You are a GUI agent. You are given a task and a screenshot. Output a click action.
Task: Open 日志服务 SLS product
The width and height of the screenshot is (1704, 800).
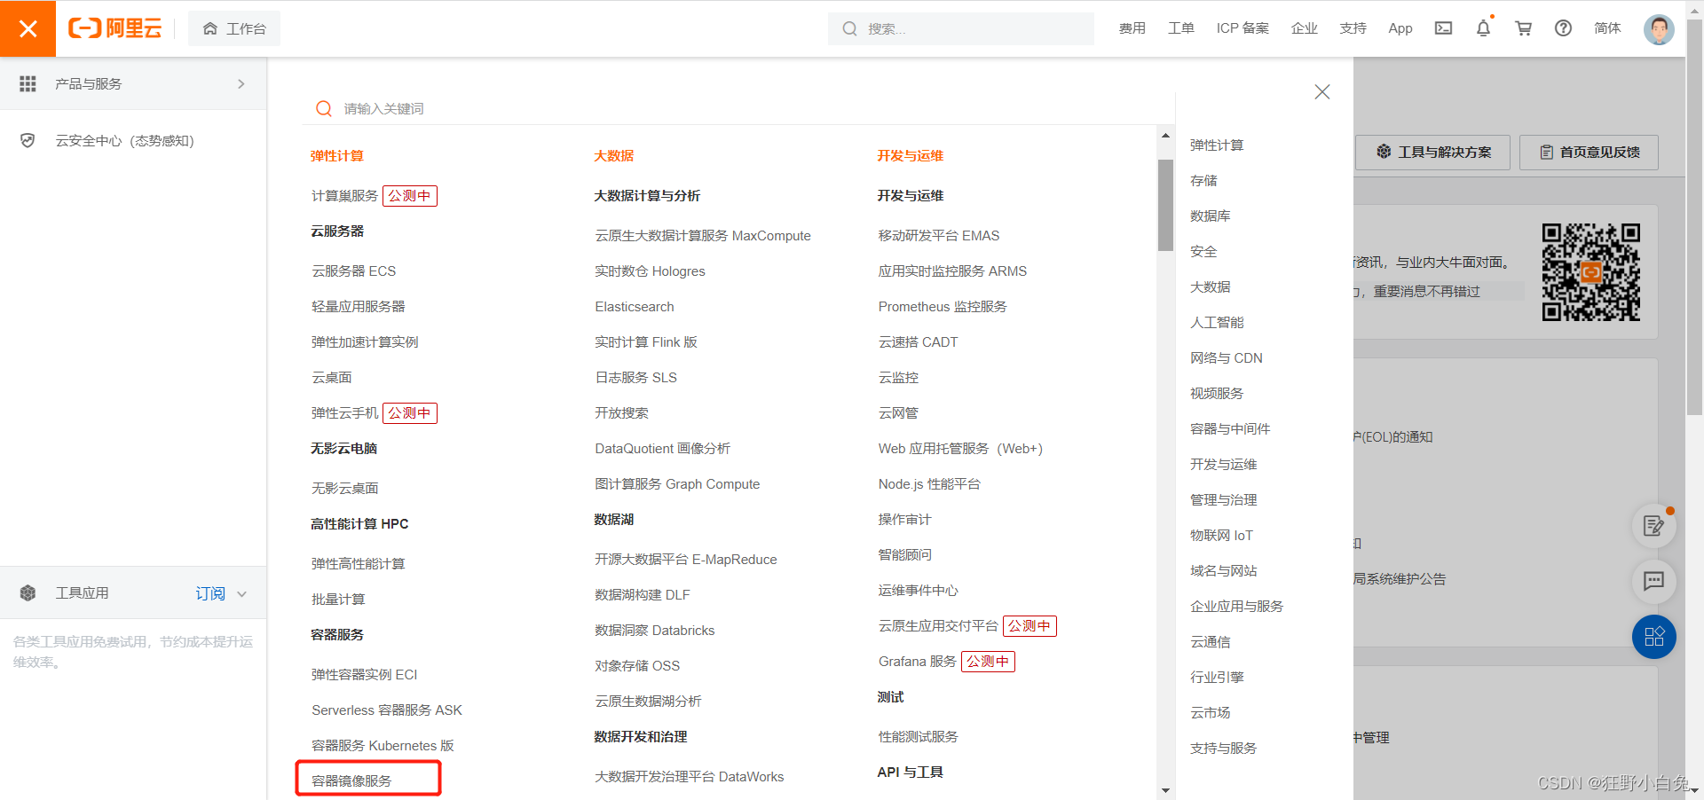(x=635, y=377)
